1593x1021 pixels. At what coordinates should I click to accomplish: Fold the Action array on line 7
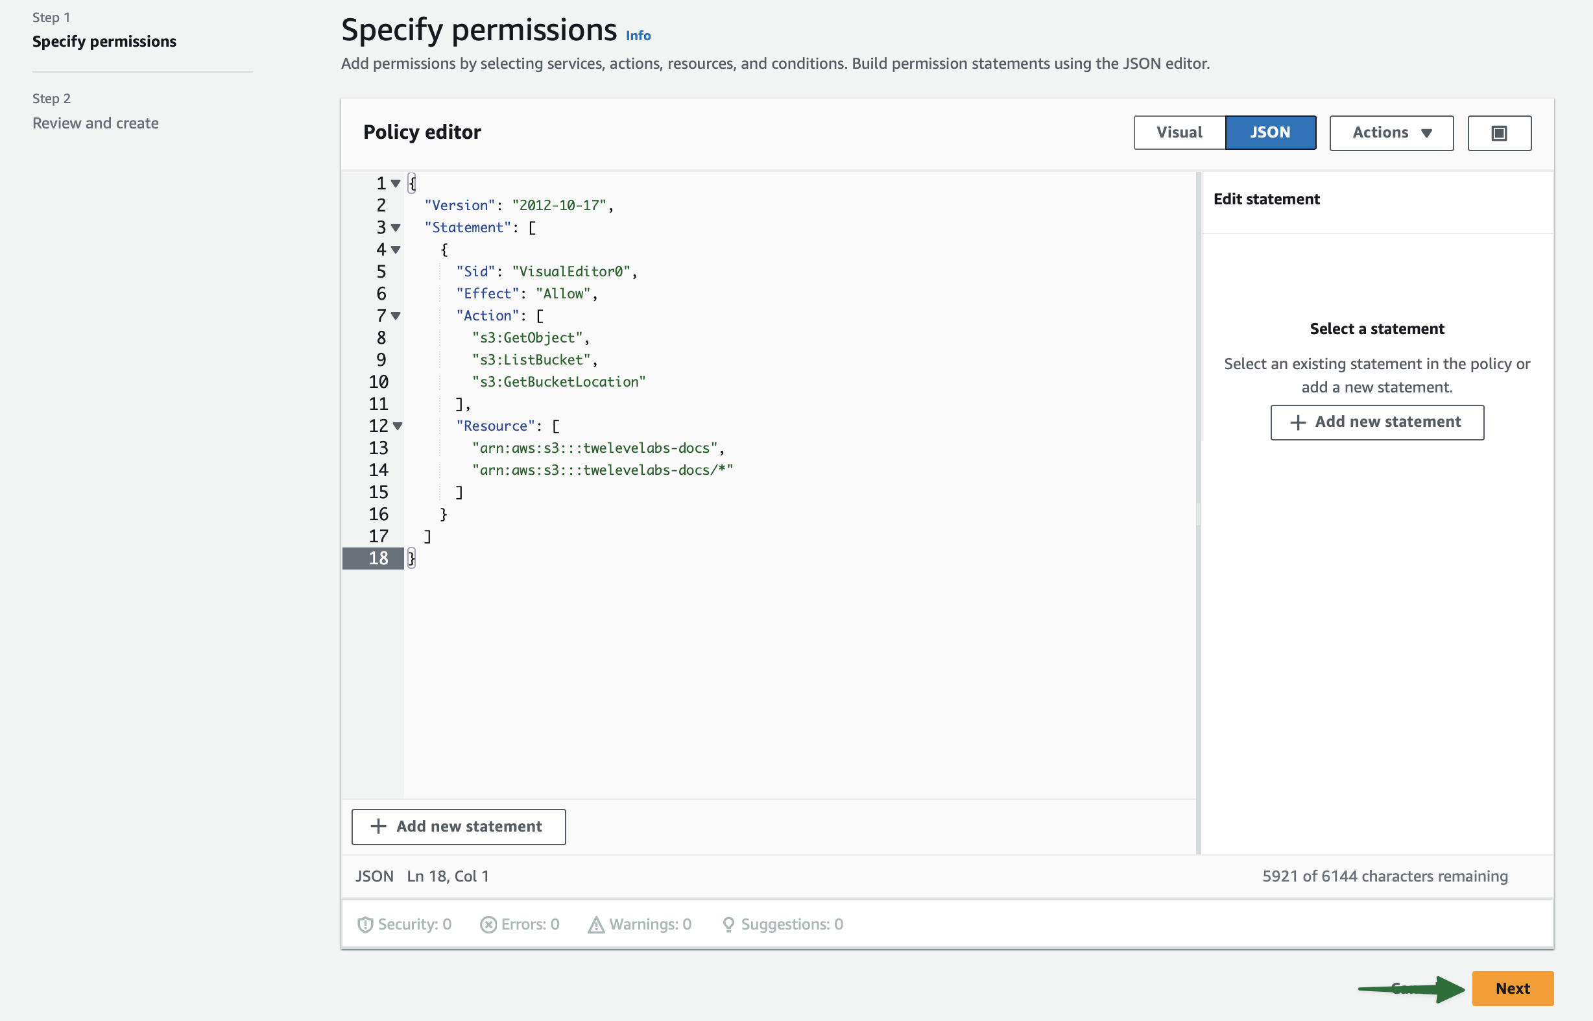pos(396,316)
